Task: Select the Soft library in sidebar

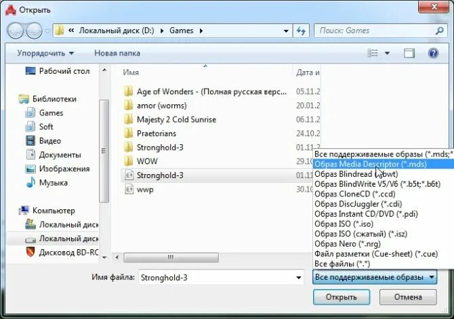Action: pos(39,127)
